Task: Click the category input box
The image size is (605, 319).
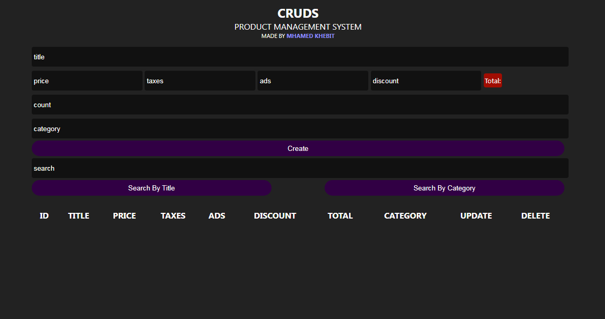Action: pyautogui.click(x=300, y=129)
